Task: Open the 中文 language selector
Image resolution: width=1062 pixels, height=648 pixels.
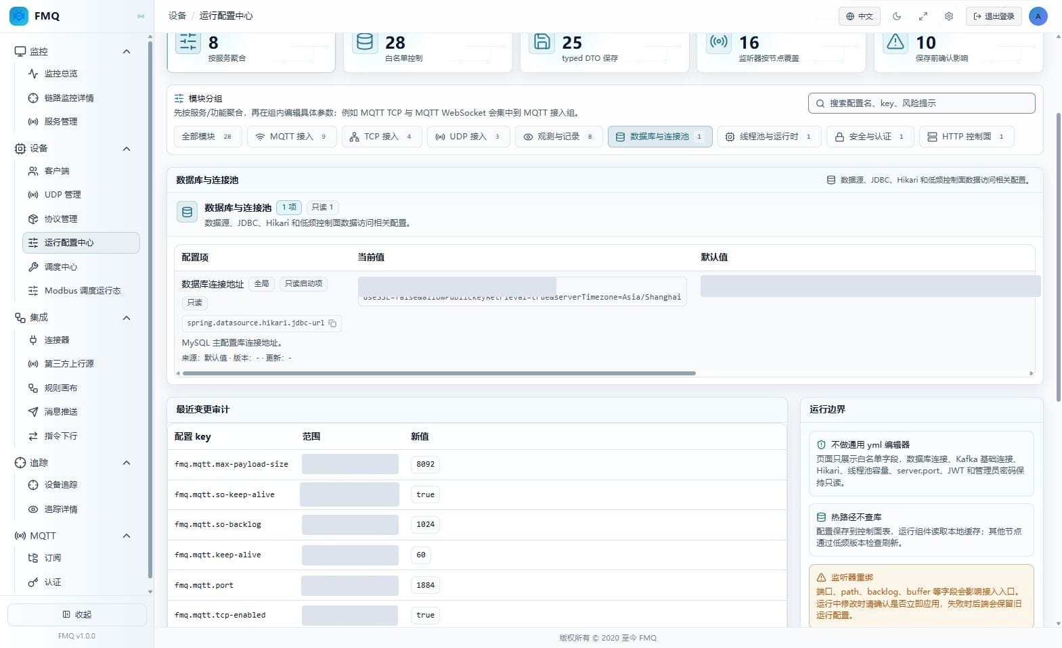Action: pos(859,16)
